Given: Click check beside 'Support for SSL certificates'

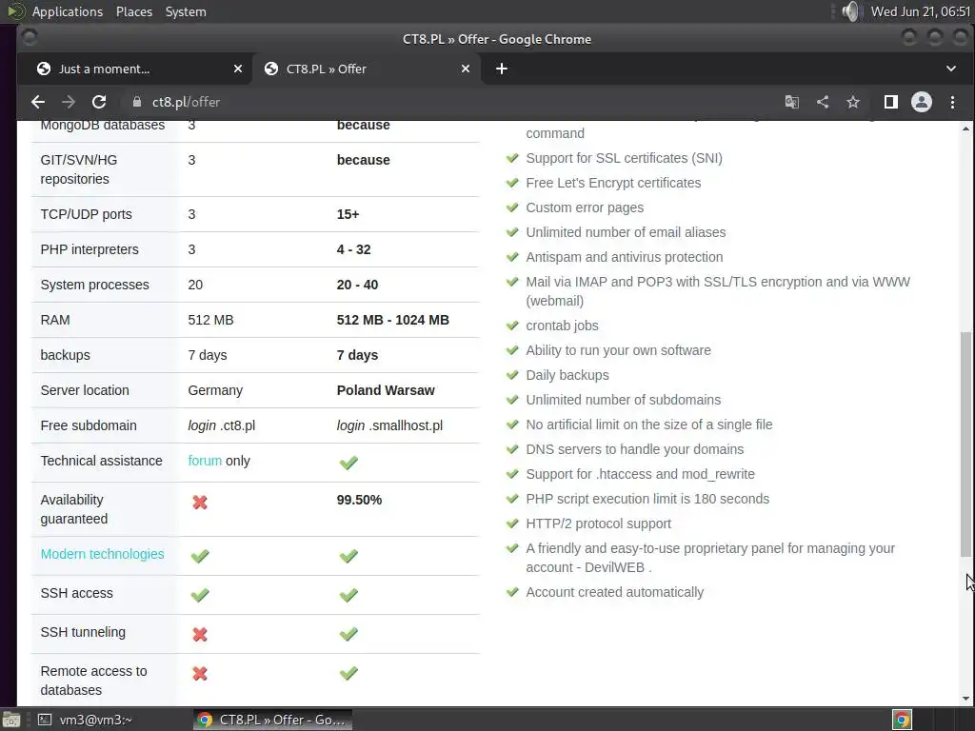Looking at the screenshot, I should click(512, 158).
